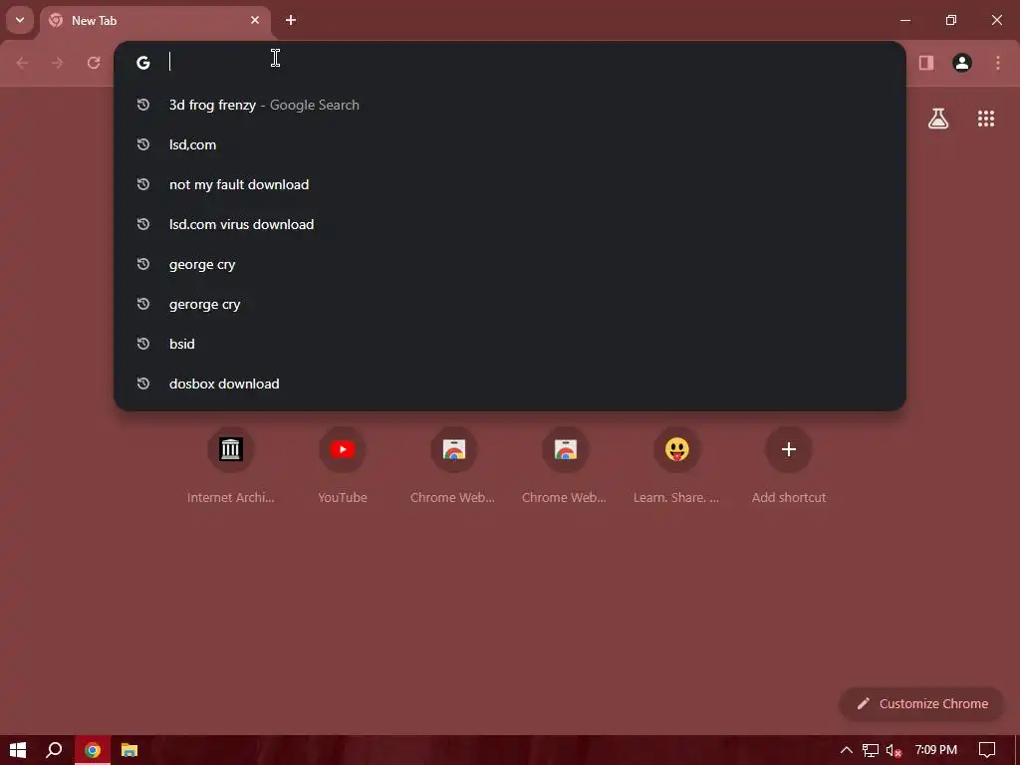Close the New Tab tab
1020x765 pixels.
point(255,20)
